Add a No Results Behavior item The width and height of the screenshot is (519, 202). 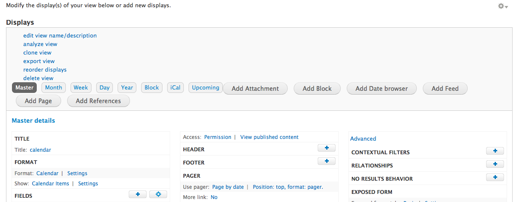click(495, 177)
